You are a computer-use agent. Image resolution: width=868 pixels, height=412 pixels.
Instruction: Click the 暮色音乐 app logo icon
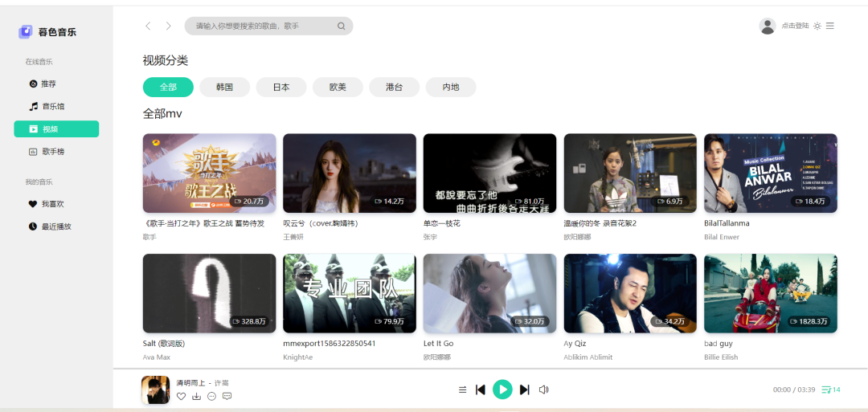coord(26,32)
